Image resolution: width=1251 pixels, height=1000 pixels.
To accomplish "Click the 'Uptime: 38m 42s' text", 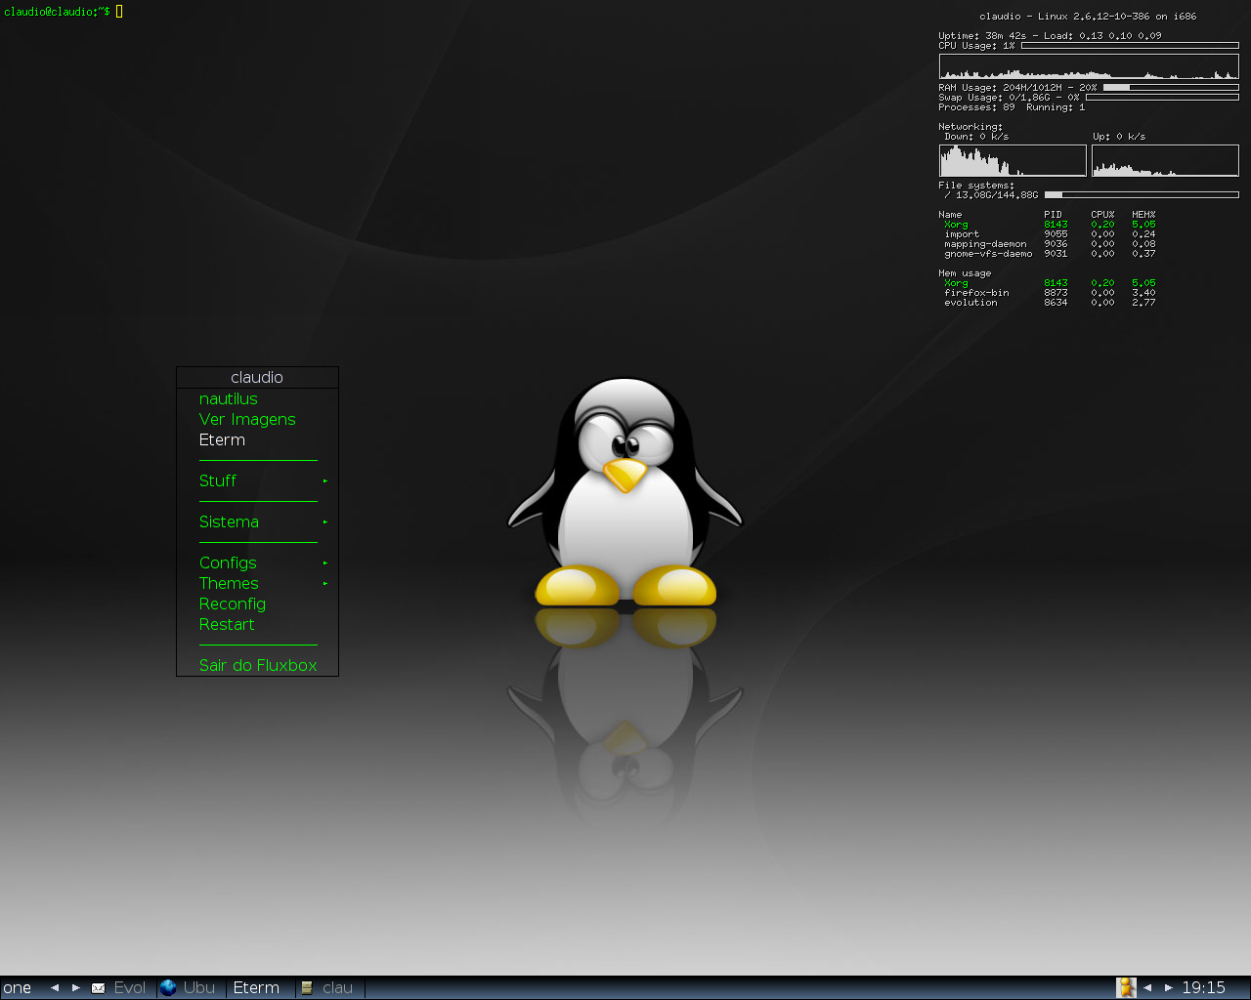I will pos(982,36).
